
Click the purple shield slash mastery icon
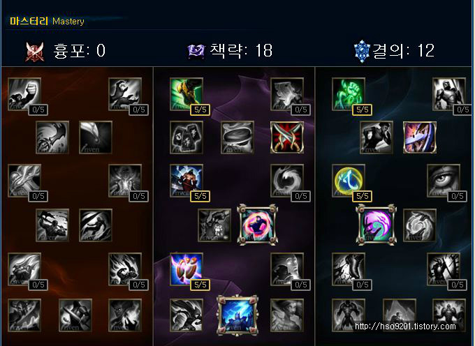click(420, 137)
